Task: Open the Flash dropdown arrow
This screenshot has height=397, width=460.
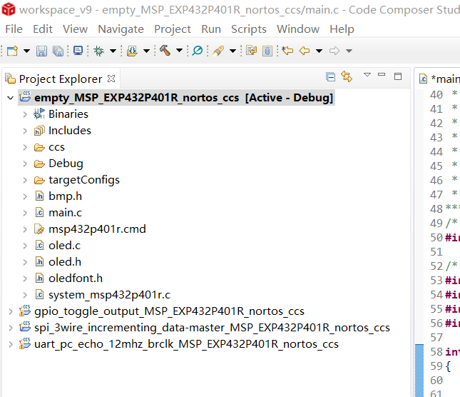Action: pyautogui.click(x=146, y=51)
